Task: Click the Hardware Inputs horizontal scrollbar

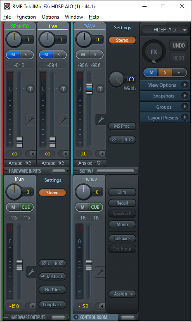Action: point(59,171)
